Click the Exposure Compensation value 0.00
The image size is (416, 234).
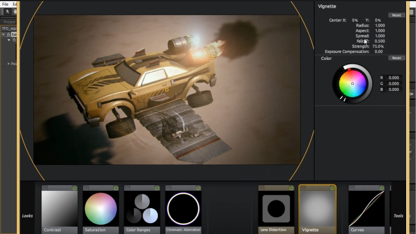tap(379, 52)
